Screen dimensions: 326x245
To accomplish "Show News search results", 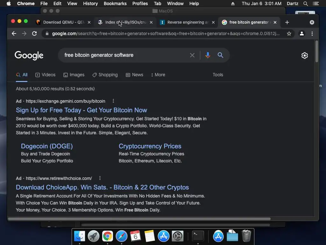I will tap(135, 75).
